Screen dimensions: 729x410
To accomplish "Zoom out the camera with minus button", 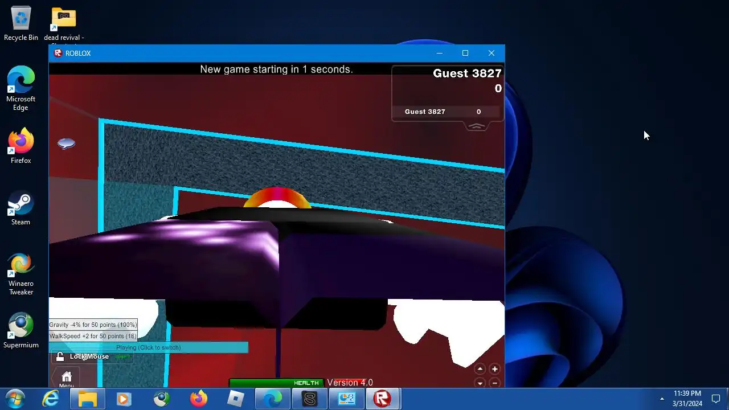I will 494,383.
